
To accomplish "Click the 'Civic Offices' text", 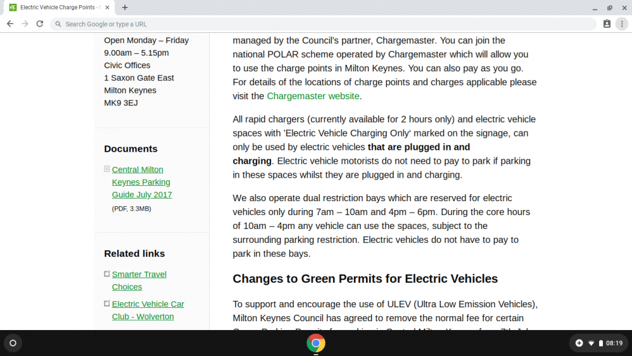I will click(127, 65).
